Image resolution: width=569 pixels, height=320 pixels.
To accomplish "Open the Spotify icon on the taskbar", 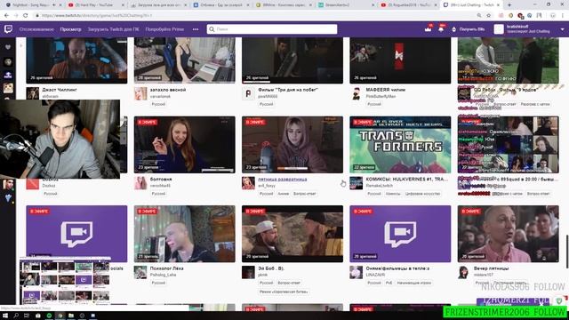I will (x=49, y=316).
